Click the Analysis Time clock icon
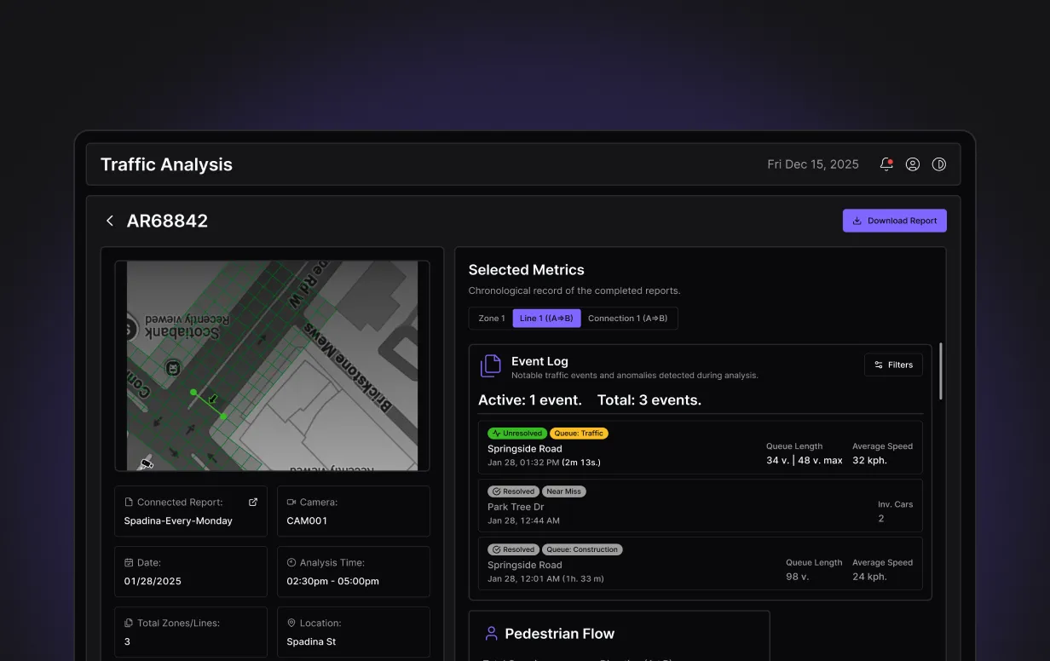The width and height of the screenshot is (1050, 661). tap(291, 563)
